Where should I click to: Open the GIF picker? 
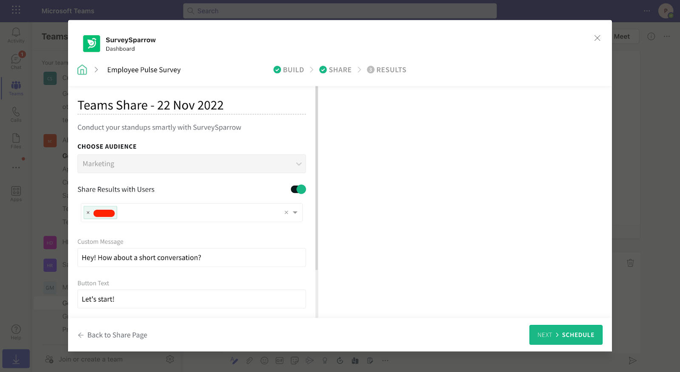[280, 361]
